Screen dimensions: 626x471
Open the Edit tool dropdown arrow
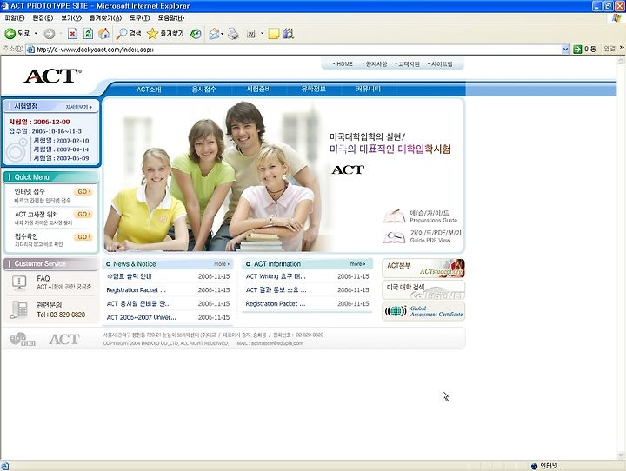click(x=263, y=34)
